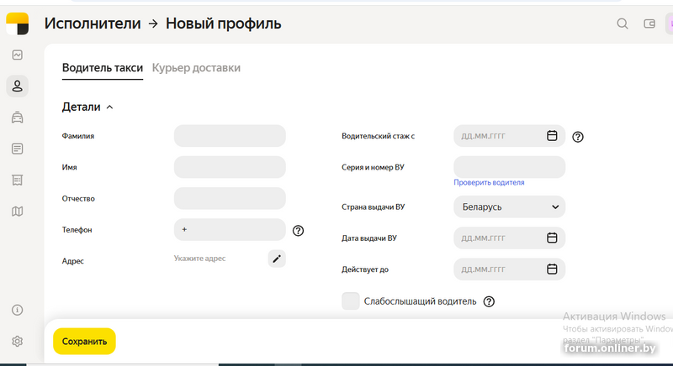Open the settings gear in sidebar
The height and width of the screenshot is (366, 673).
pyautogui.click(x=17, y=341)
